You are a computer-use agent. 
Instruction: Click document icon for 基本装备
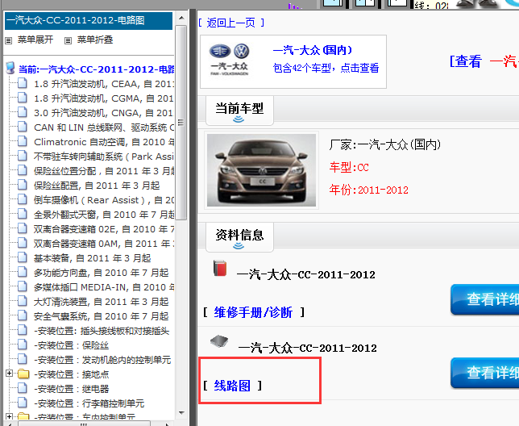[x=23, y=257]
